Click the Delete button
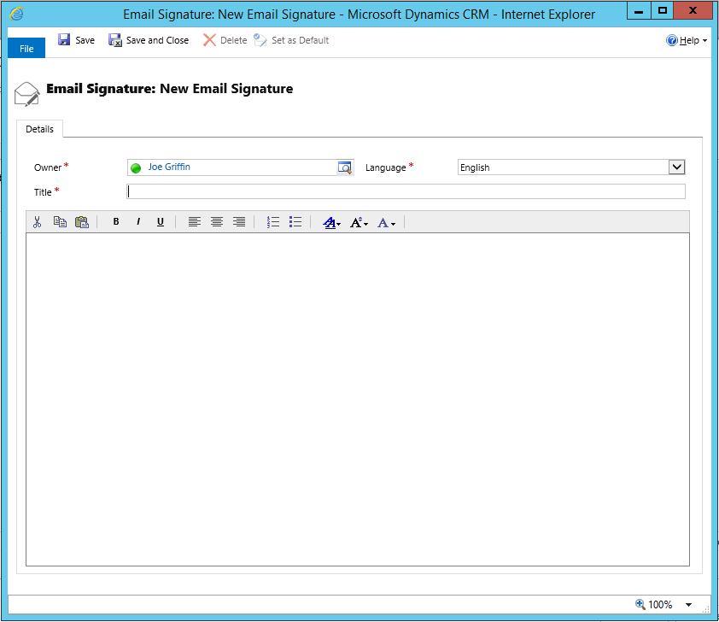Screen dimensions: 719x622 (x=225, y=40)
